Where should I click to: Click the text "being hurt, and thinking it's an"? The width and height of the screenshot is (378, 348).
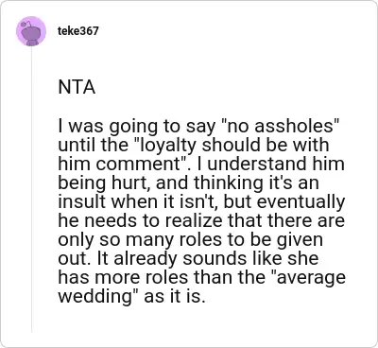tap(188, 183)
